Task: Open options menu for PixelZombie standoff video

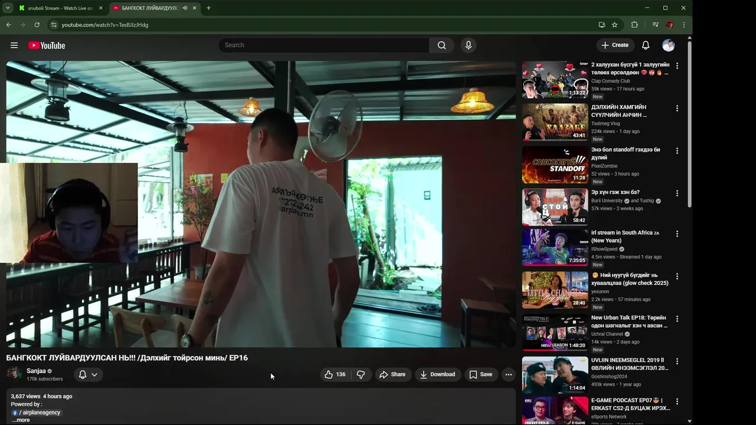Action: pyautogui.click(x=677, y=151)
